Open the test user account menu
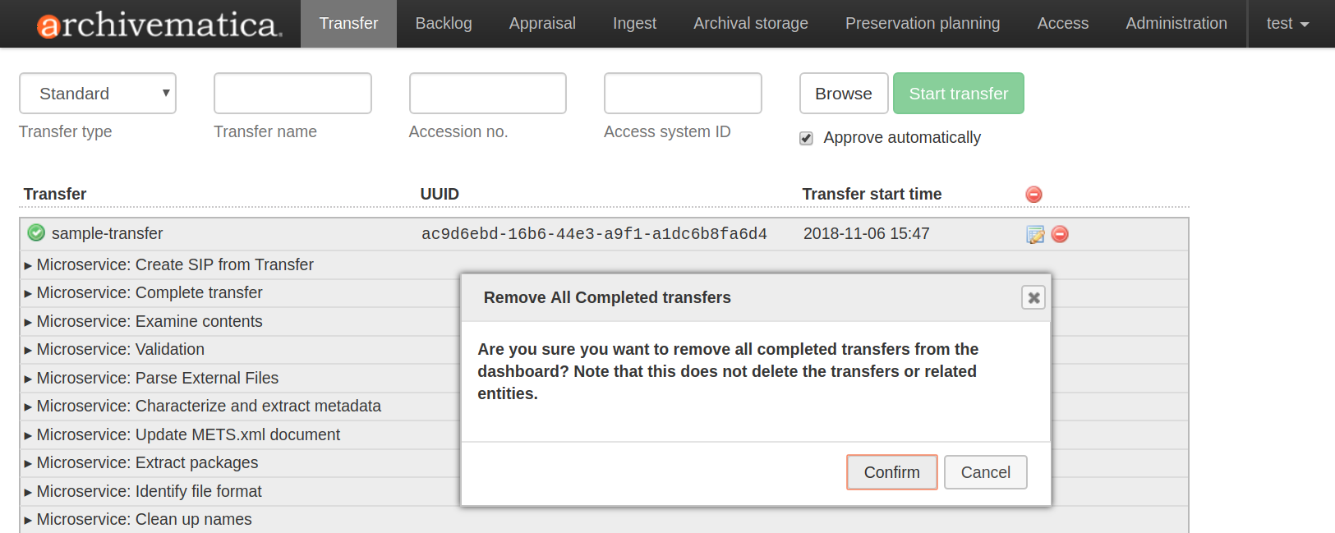 click(x=1286, y=23)
